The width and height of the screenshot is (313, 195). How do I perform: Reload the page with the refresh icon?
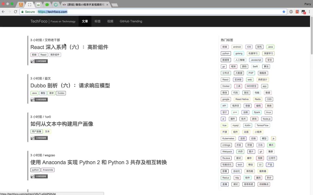point(15,12)
